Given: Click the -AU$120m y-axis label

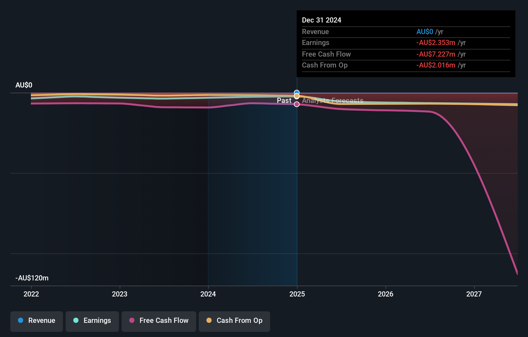Looking at the screenshot, I should (x=32, y=278).
